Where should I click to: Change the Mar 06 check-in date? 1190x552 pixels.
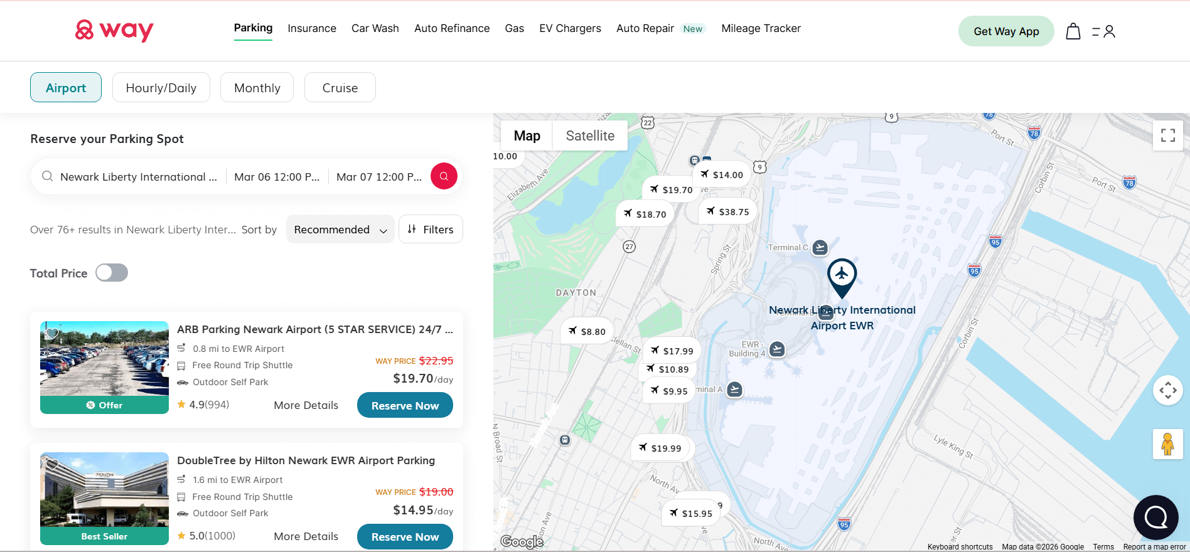(277, 177)
